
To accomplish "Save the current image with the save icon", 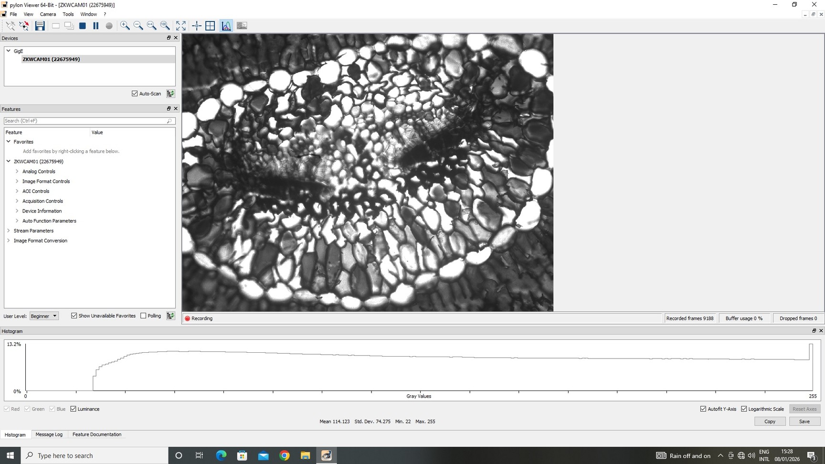I will (40, 26).
